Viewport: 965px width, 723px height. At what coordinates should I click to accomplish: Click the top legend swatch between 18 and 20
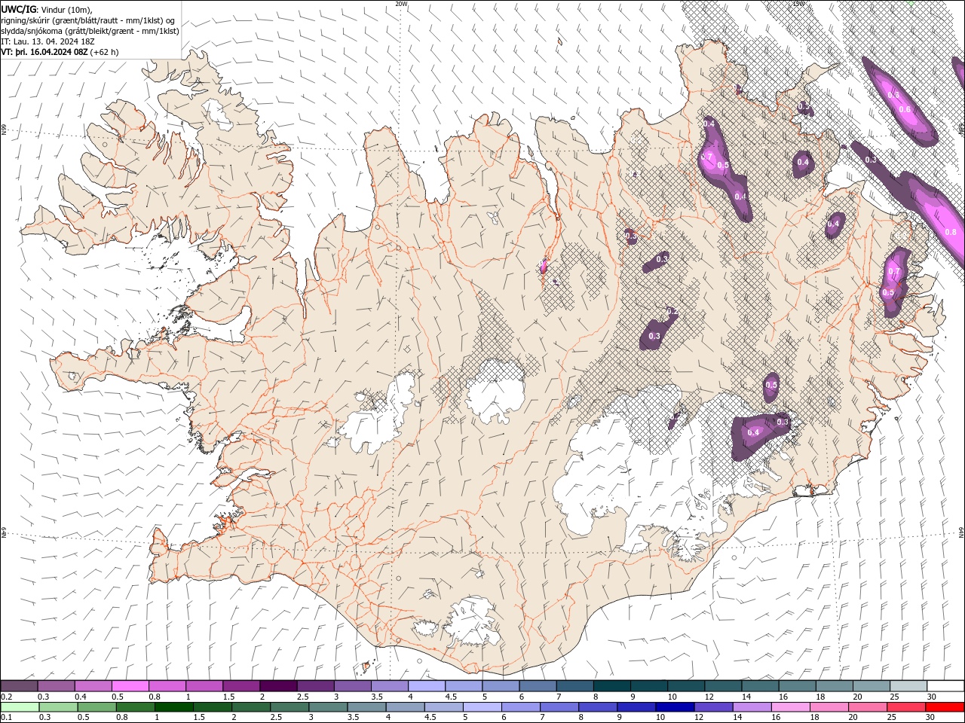coord(834,686)
